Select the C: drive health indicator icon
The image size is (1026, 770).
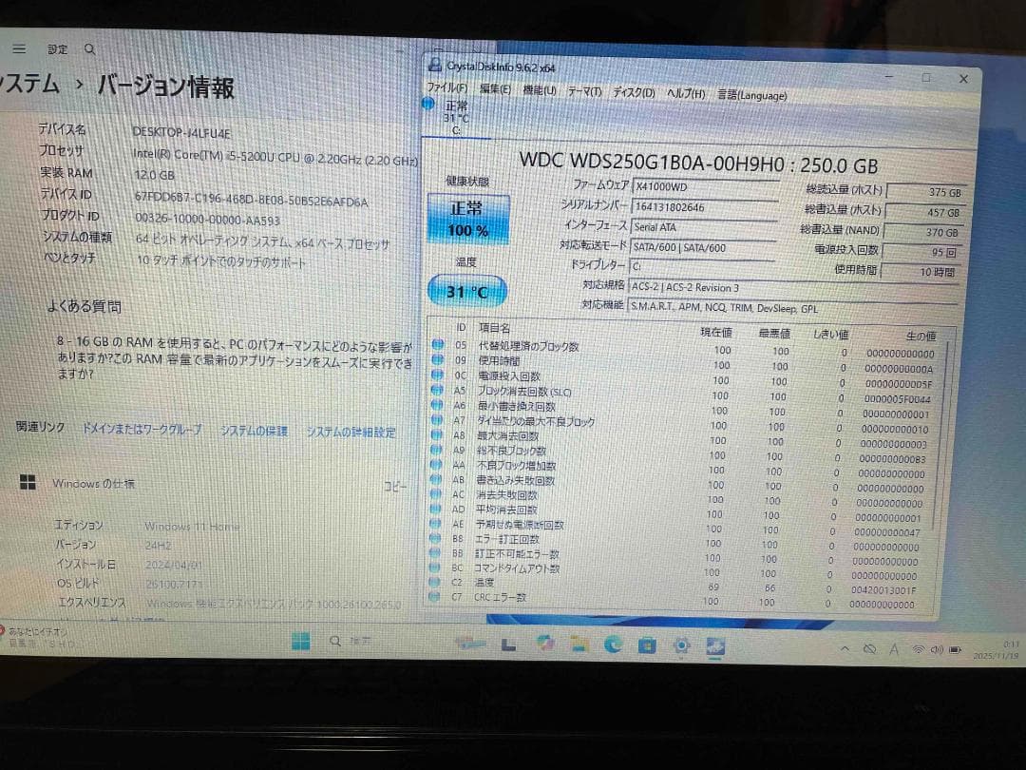click(427, 105)
